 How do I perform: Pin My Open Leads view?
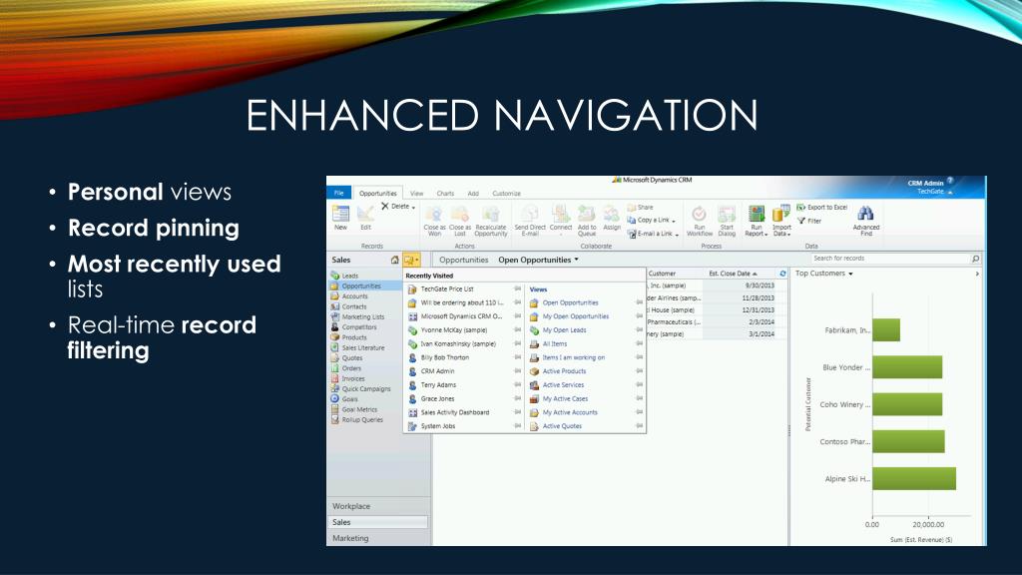click(640, 329)
